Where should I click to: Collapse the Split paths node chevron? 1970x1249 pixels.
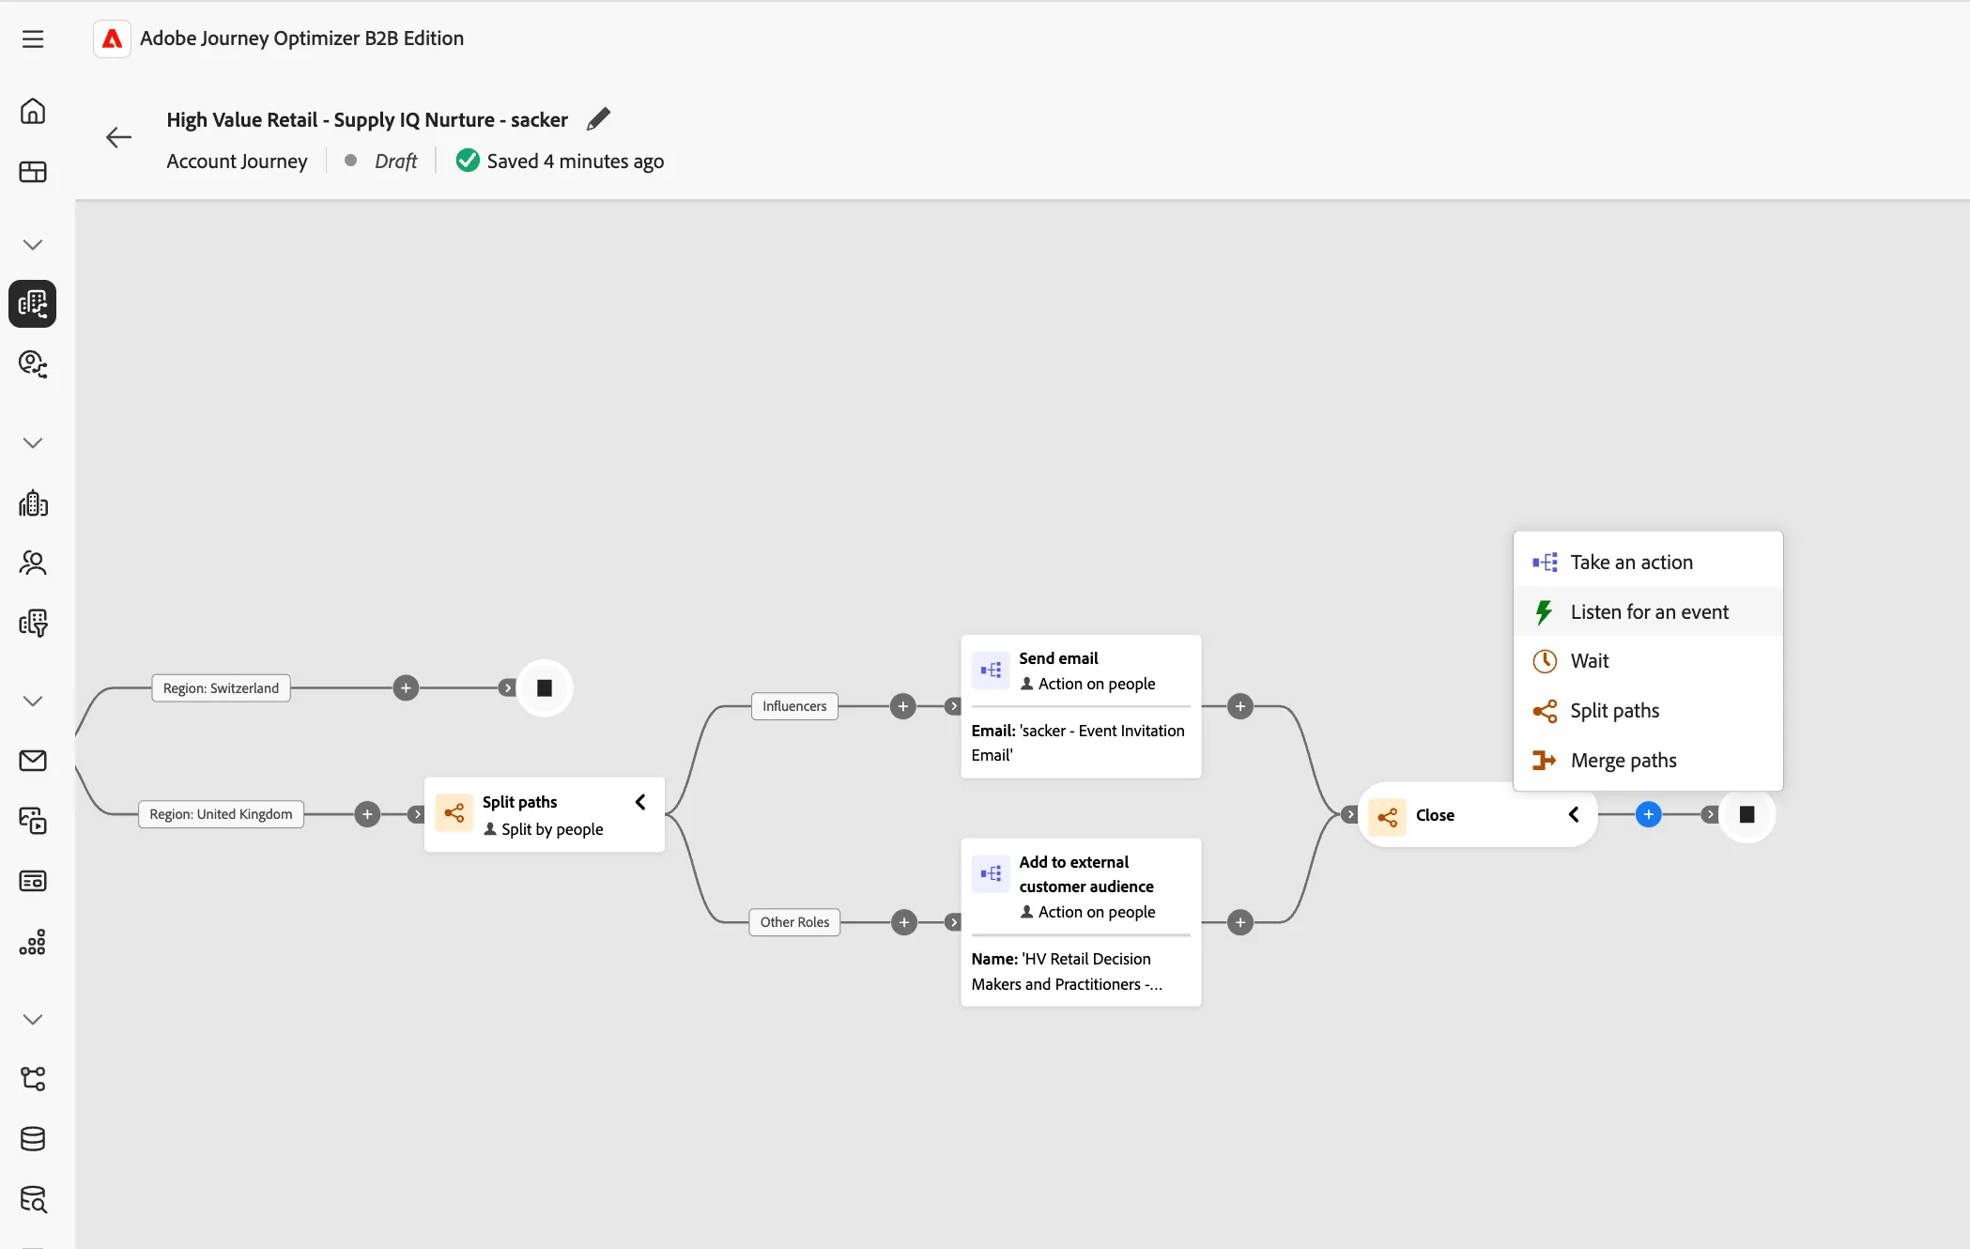[640, 802]
